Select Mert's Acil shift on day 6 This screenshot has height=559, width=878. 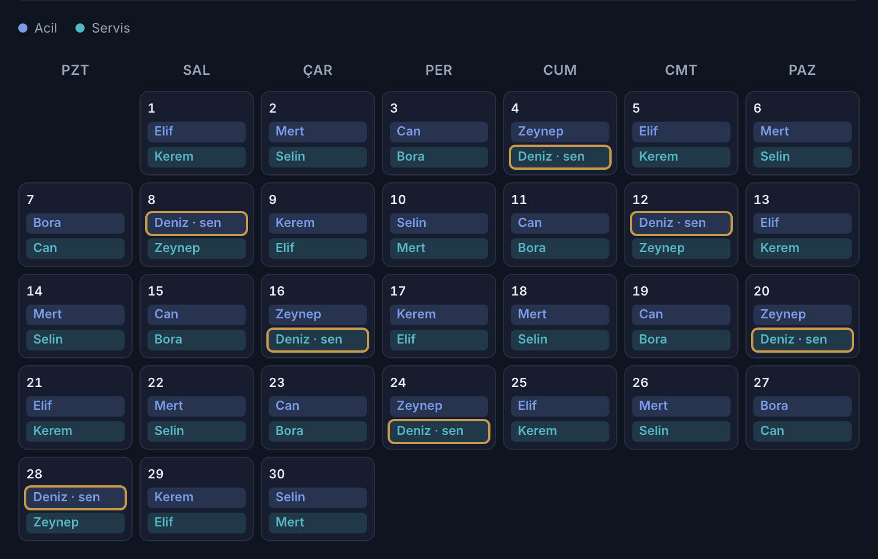(x=803, y=131)
